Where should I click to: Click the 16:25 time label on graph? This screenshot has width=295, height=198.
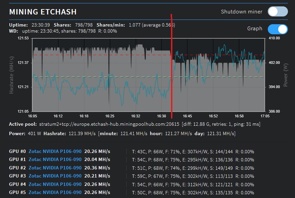point(110,116)
